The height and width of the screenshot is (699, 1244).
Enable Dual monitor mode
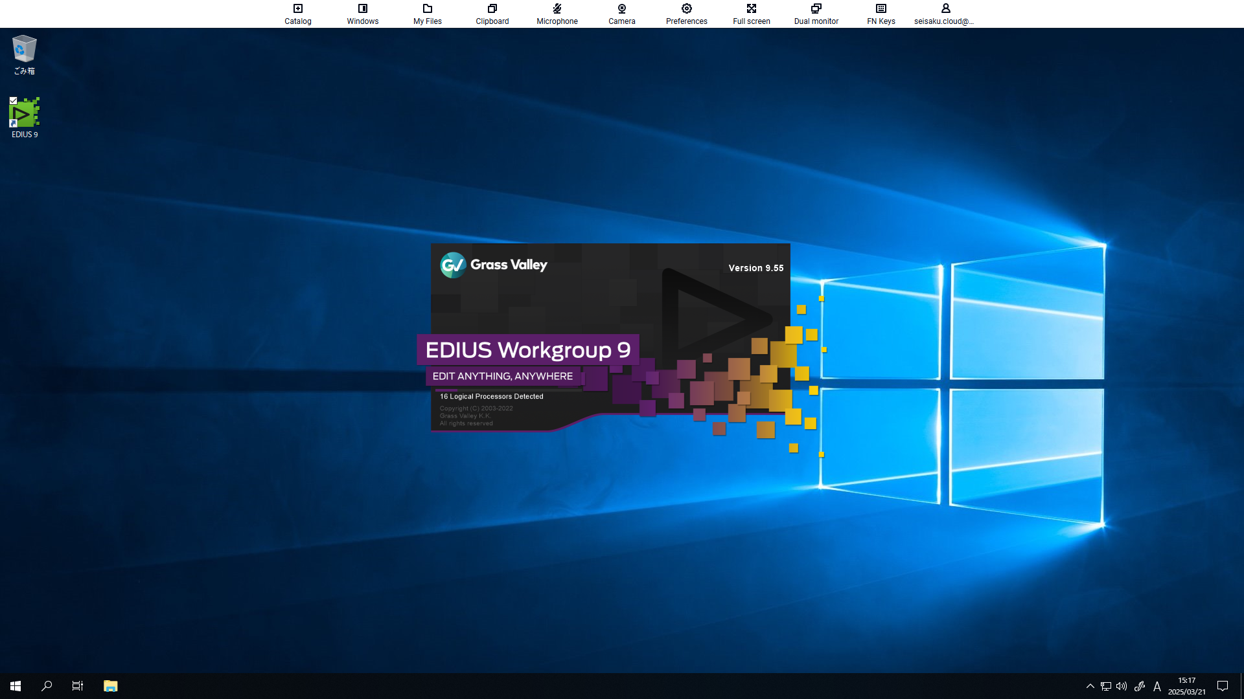(816, 14)
